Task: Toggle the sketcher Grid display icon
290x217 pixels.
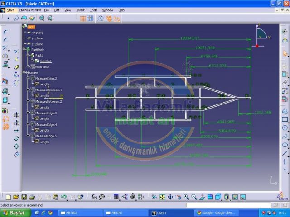Action: [x=83, y=19]
